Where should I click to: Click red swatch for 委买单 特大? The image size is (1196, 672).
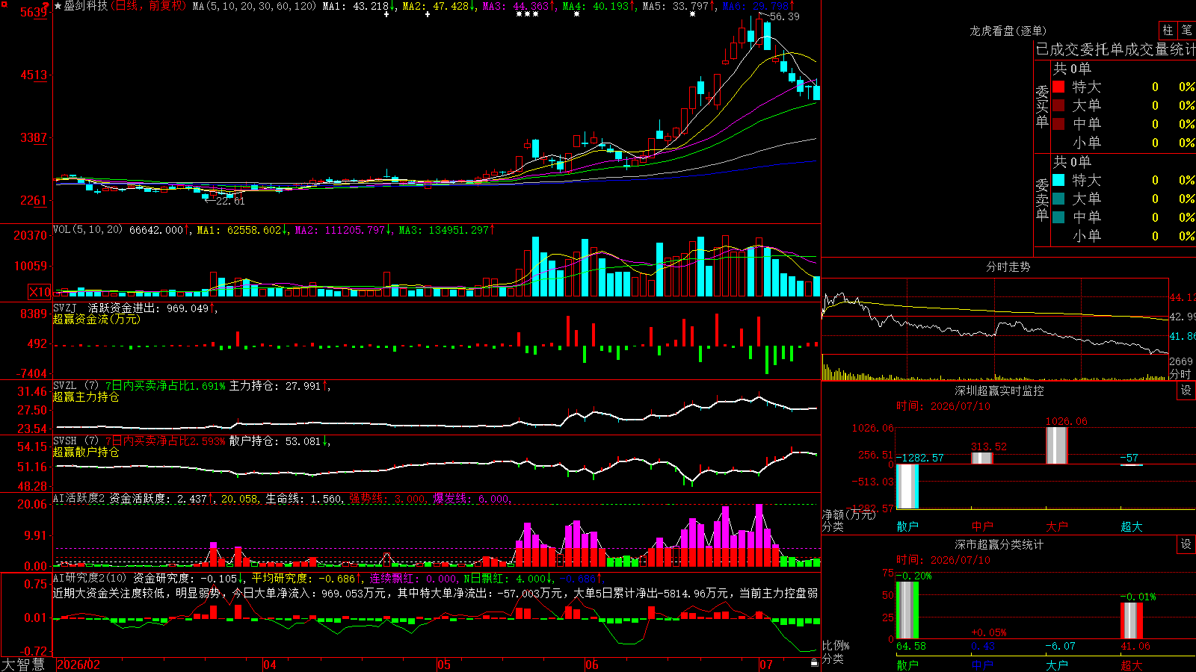coord(1058,87)
